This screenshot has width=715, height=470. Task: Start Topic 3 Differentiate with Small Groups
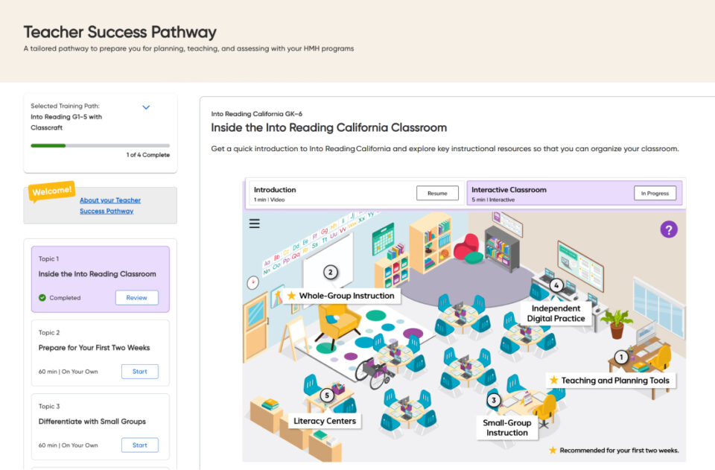(140, 445)
